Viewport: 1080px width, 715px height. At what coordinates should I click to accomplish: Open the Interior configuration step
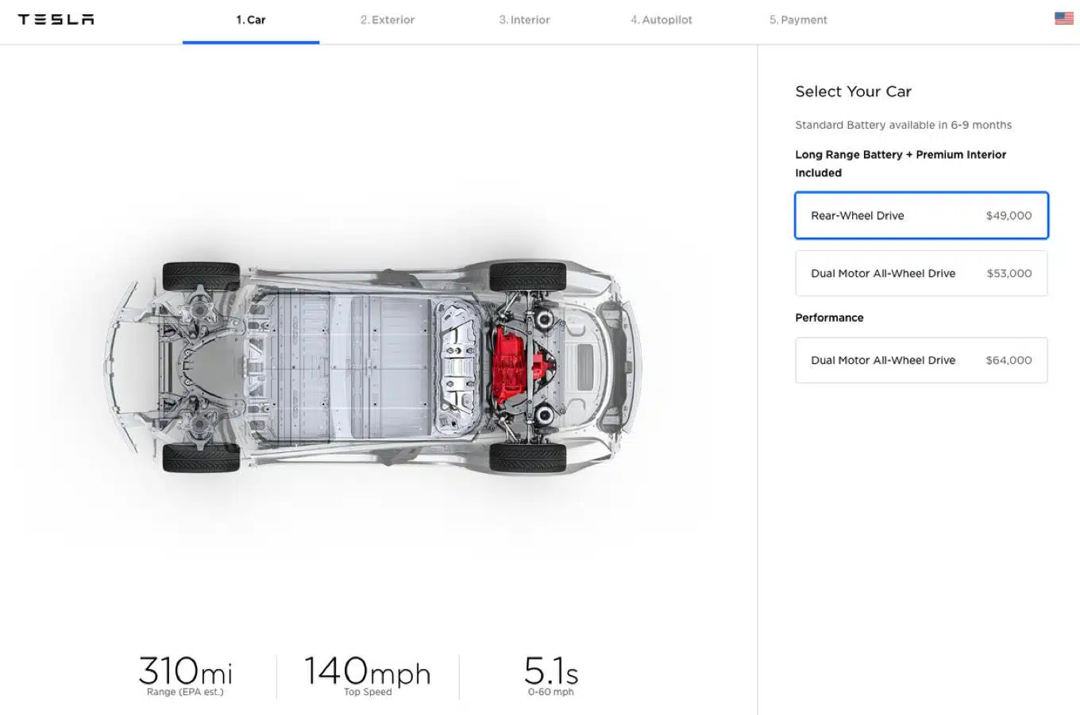point(524,20)
